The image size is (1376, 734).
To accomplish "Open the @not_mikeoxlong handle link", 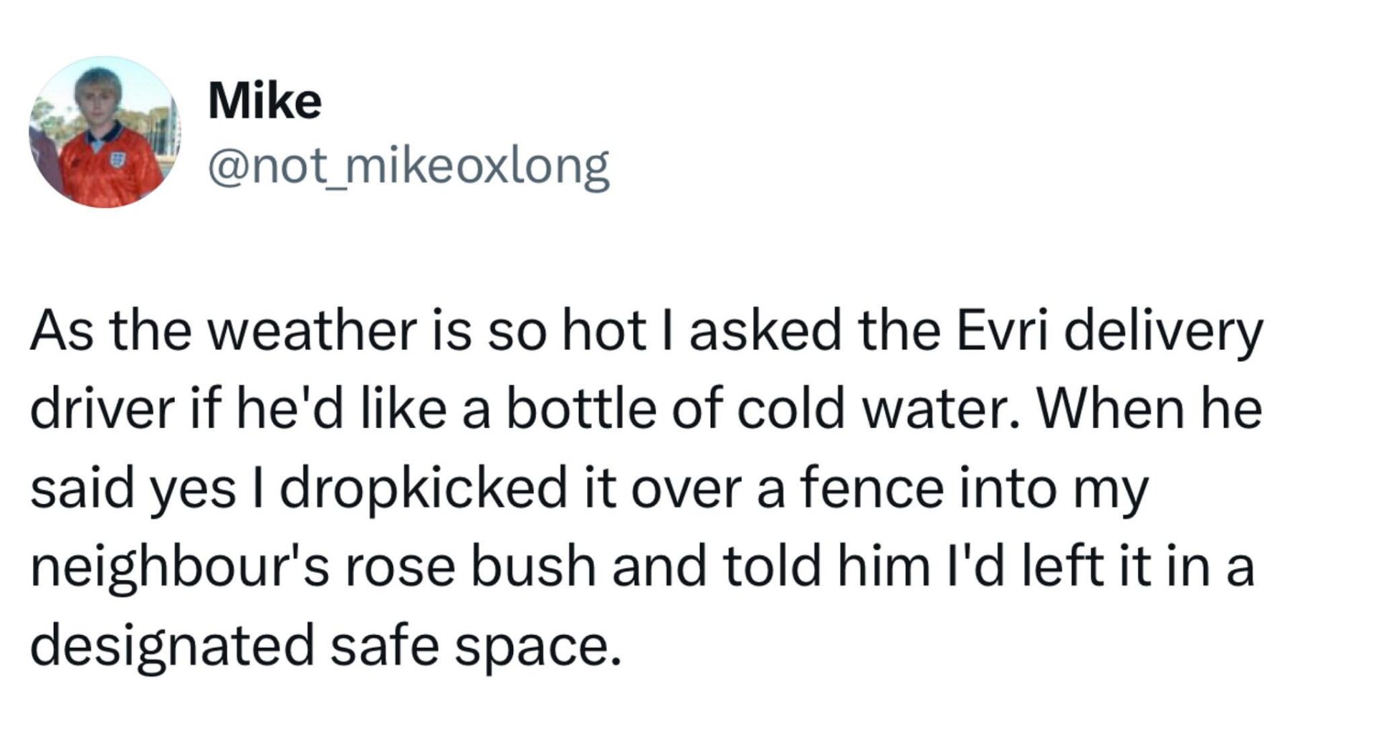I will tap(408, 167).
